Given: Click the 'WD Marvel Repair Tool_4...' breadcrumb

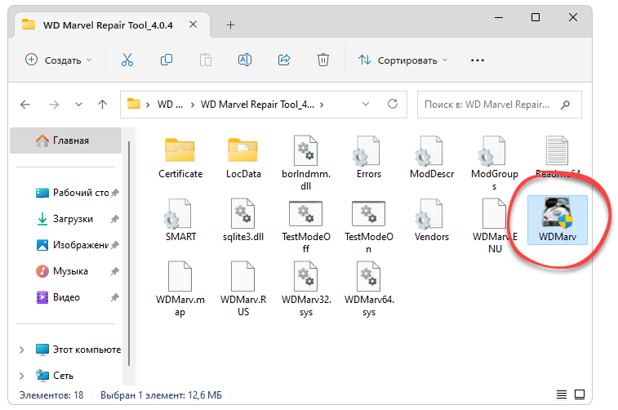Looking at the screenshot, I should [x=257, y=105].
